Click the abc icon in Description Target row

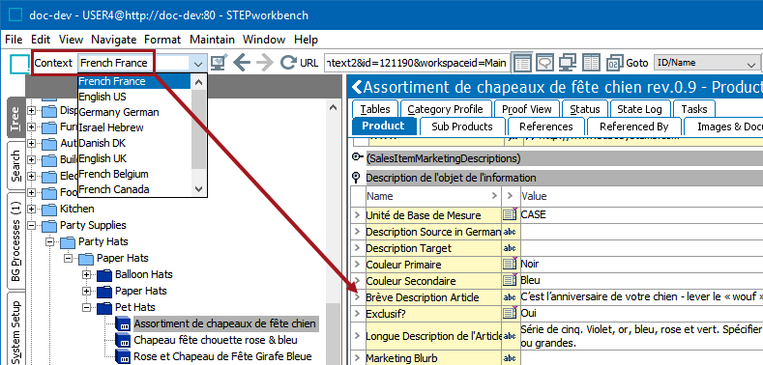[x=510, y=248]
